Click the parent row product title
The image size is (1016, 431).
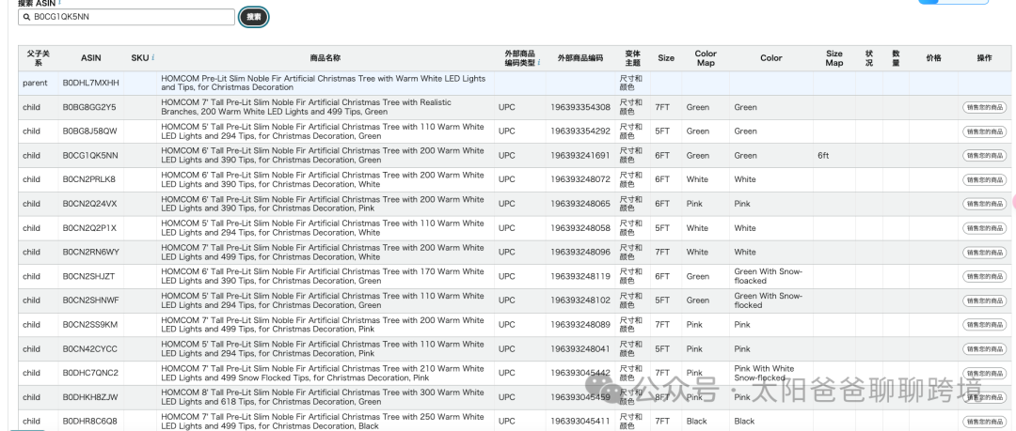pos(324,83)
